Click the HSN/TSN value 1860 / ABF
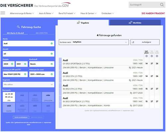The width and height of the screenshot is (166, 132). point(137,76)
